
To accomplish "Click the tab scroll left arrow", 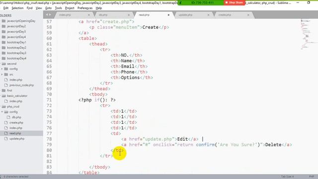I will pos(47,15).
